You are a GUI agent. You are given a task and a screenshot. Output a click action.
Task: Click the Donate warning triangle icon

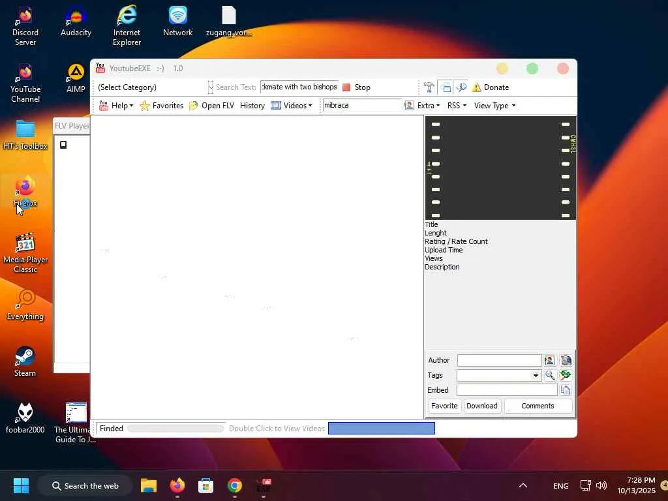click(477, 87)
